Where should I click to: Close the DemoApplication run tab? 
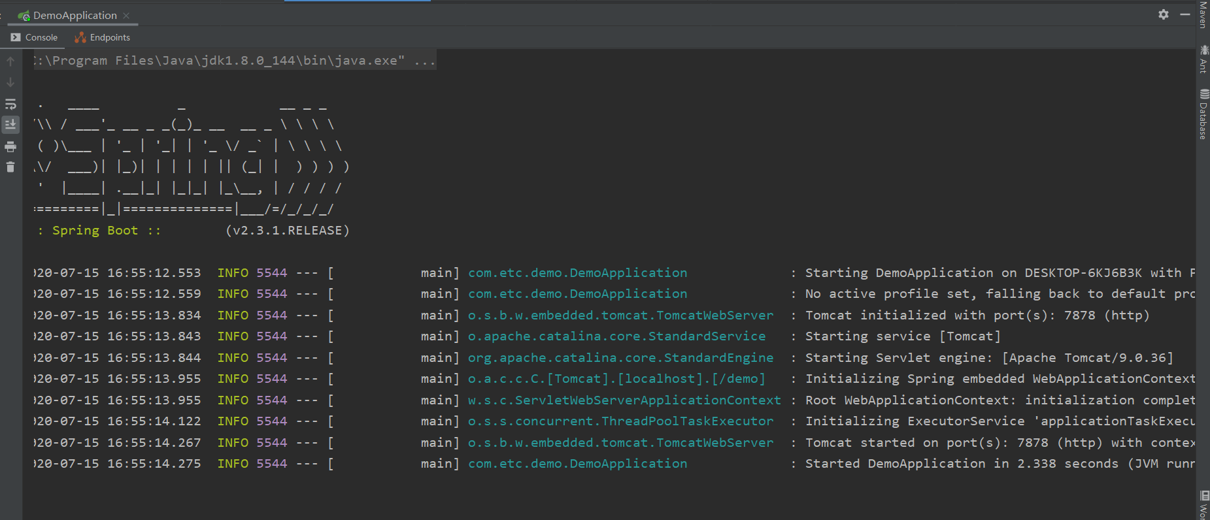click(126, 16)
